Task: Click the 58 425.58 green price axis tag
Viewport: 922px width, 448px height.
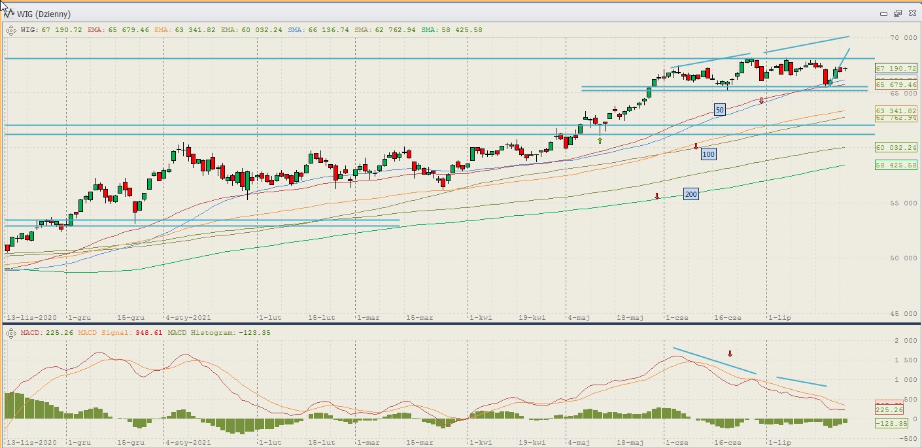Action: click(x=896, y=165)
